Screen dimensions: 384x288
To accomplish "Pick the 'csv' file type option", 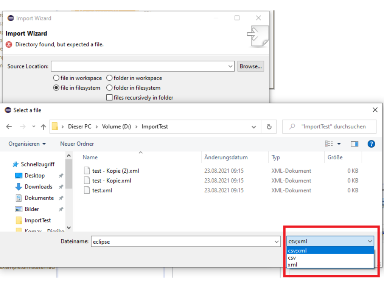I will coord(292,258).
